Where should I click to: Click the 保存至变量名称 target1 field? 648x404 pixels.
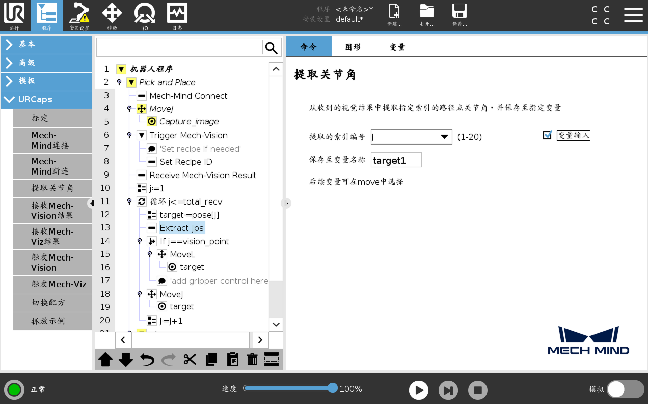point(396,160)
